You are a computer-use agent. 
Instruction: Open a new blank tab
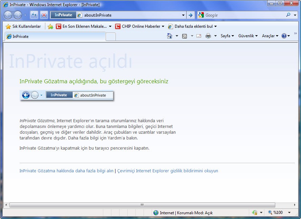click(x=111, y=37)
